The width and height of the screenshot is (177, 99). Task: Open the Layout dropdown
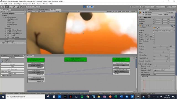coord(171,7)
